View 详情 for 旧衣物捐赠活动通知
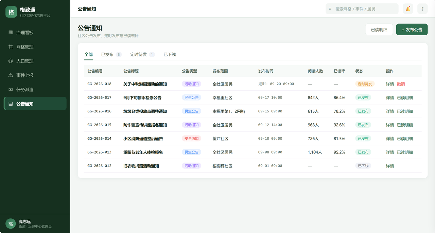Viewport: 435px width, 233px height. coord(390,166)
